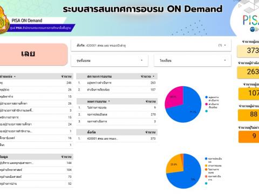Click yellow legend dot of lower pie
This screenshot has height=194, width=259.
coord(206,165)
